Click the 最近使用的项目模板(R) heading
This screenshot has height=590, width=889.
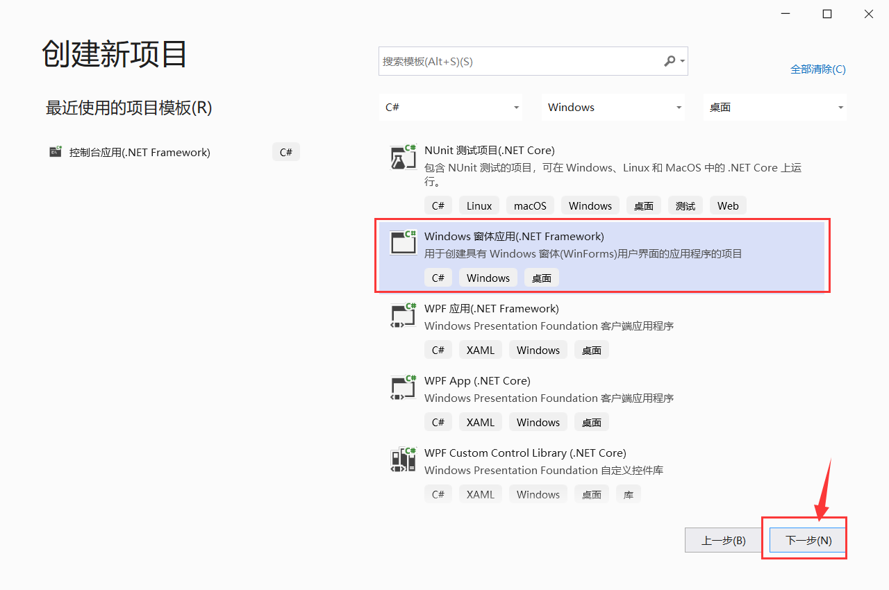click(128, 108)
